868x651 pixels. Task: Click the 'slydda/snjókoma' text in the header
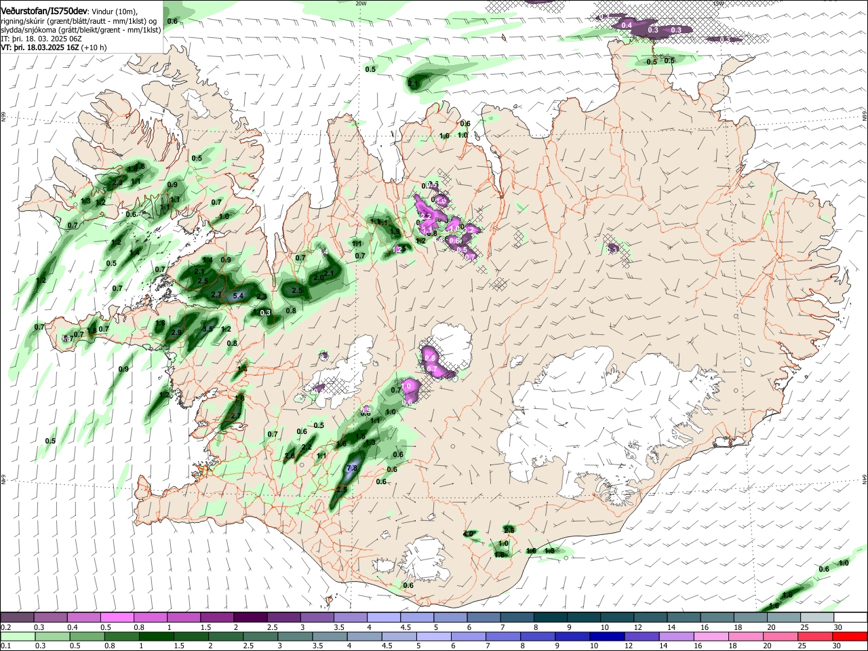pyautogui.click(x=28, y=30)
